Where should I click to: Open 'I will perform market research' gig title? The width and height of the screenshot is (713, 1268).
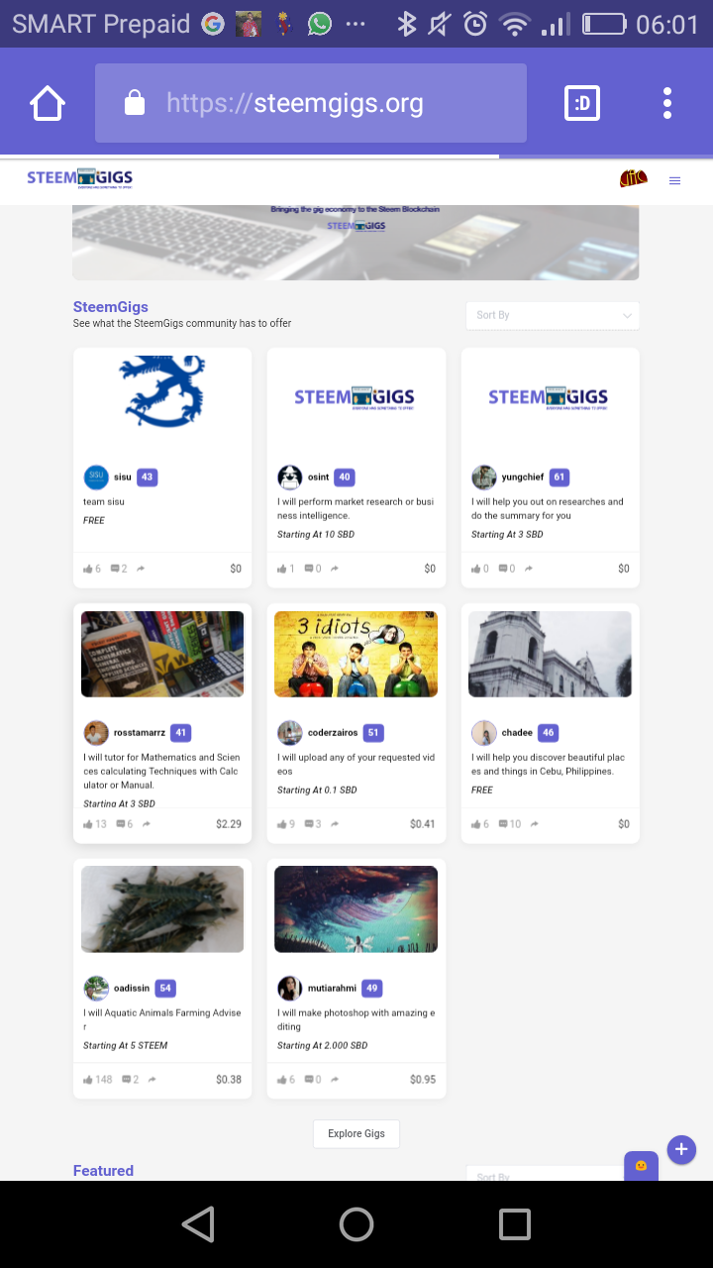point(356,508)
